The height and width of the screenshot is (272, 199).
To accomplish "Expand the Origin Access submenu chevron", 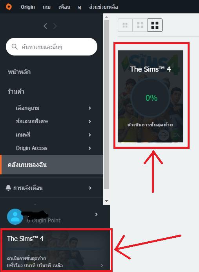I will coord(89,148).
